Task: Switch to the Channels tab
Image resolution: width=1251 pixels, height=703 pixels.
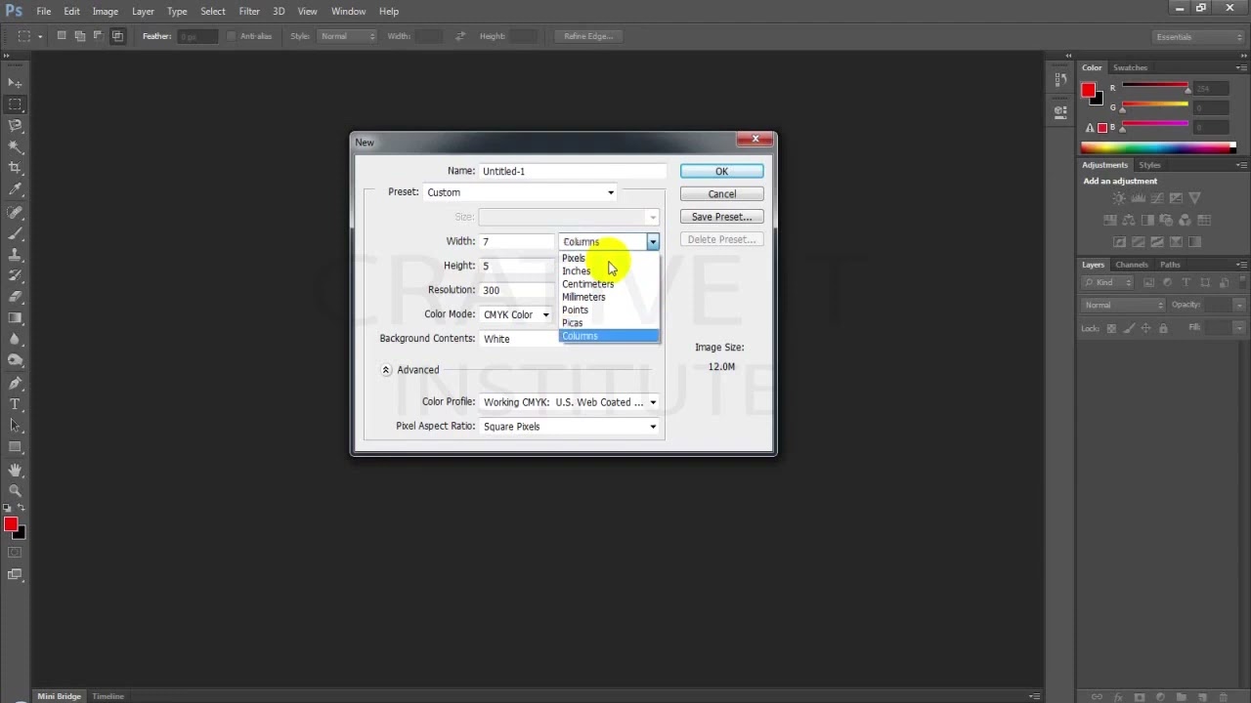Action: pyautogui.click(x=1132, y=265)
